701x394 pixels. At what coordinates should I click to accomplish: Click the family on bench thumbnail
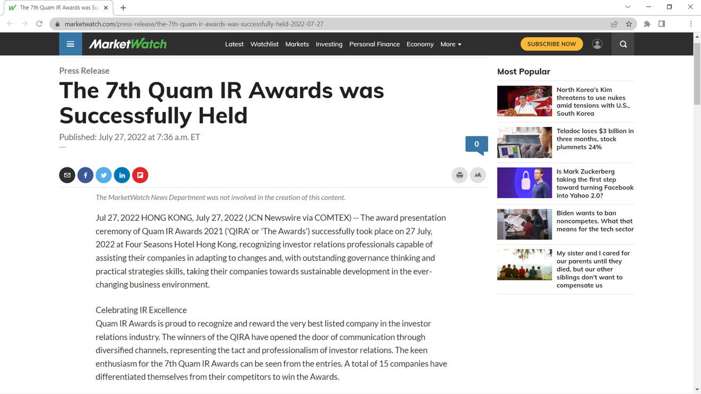(525, 264)
